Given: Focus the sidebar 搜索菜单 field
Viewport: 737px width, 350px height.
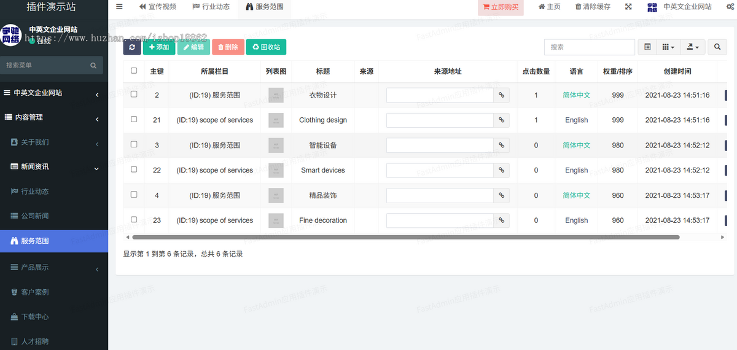Looking at the screenshot, I should click(x=44, y=65).
